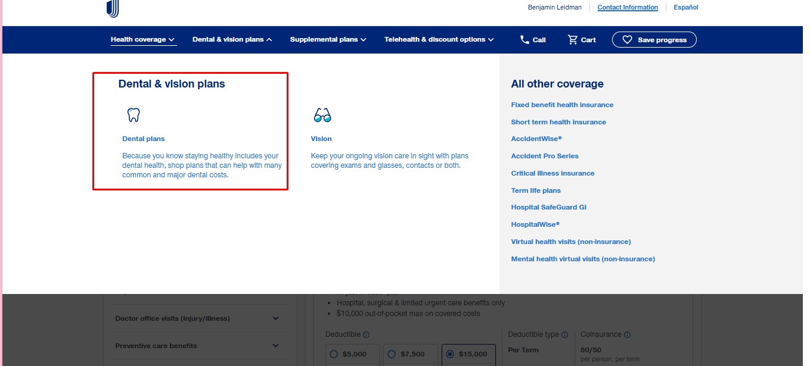810x366 pixels.
Task: Click the info icon beside Deductible type
Action: coord(564,334)
